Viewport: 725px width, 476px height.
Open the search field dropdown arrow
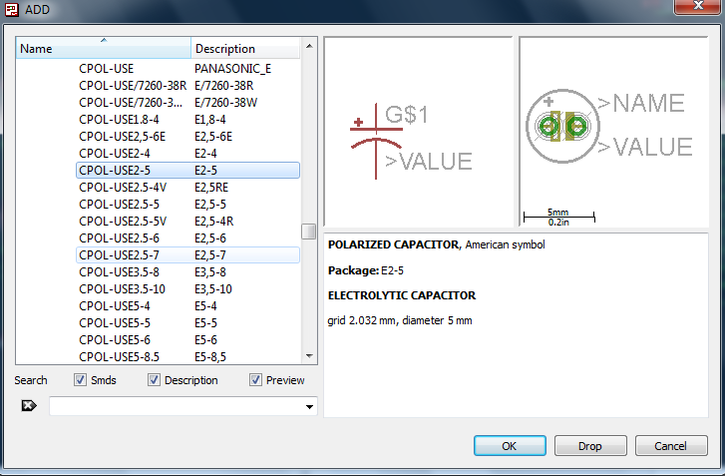309,406
